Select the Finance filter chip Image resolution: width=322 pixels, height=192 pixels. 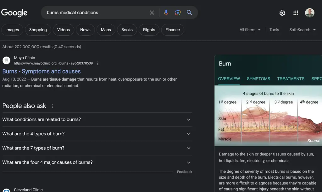click(x=173, y=30)
